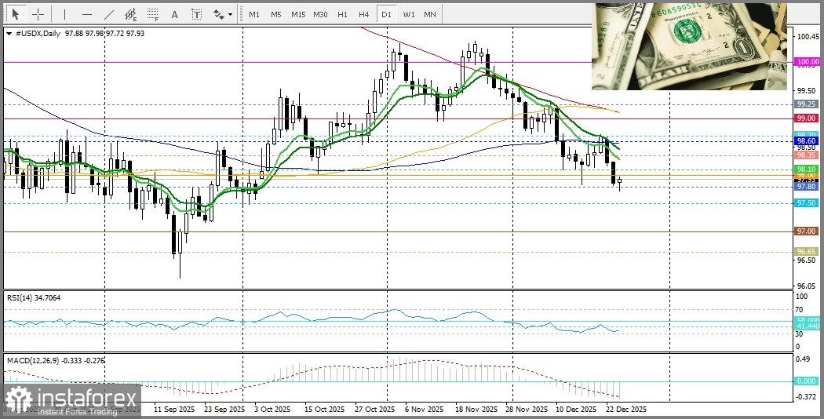824x419 pixels.
Task: Choose the equidistant channel tool
Action: 131,14
